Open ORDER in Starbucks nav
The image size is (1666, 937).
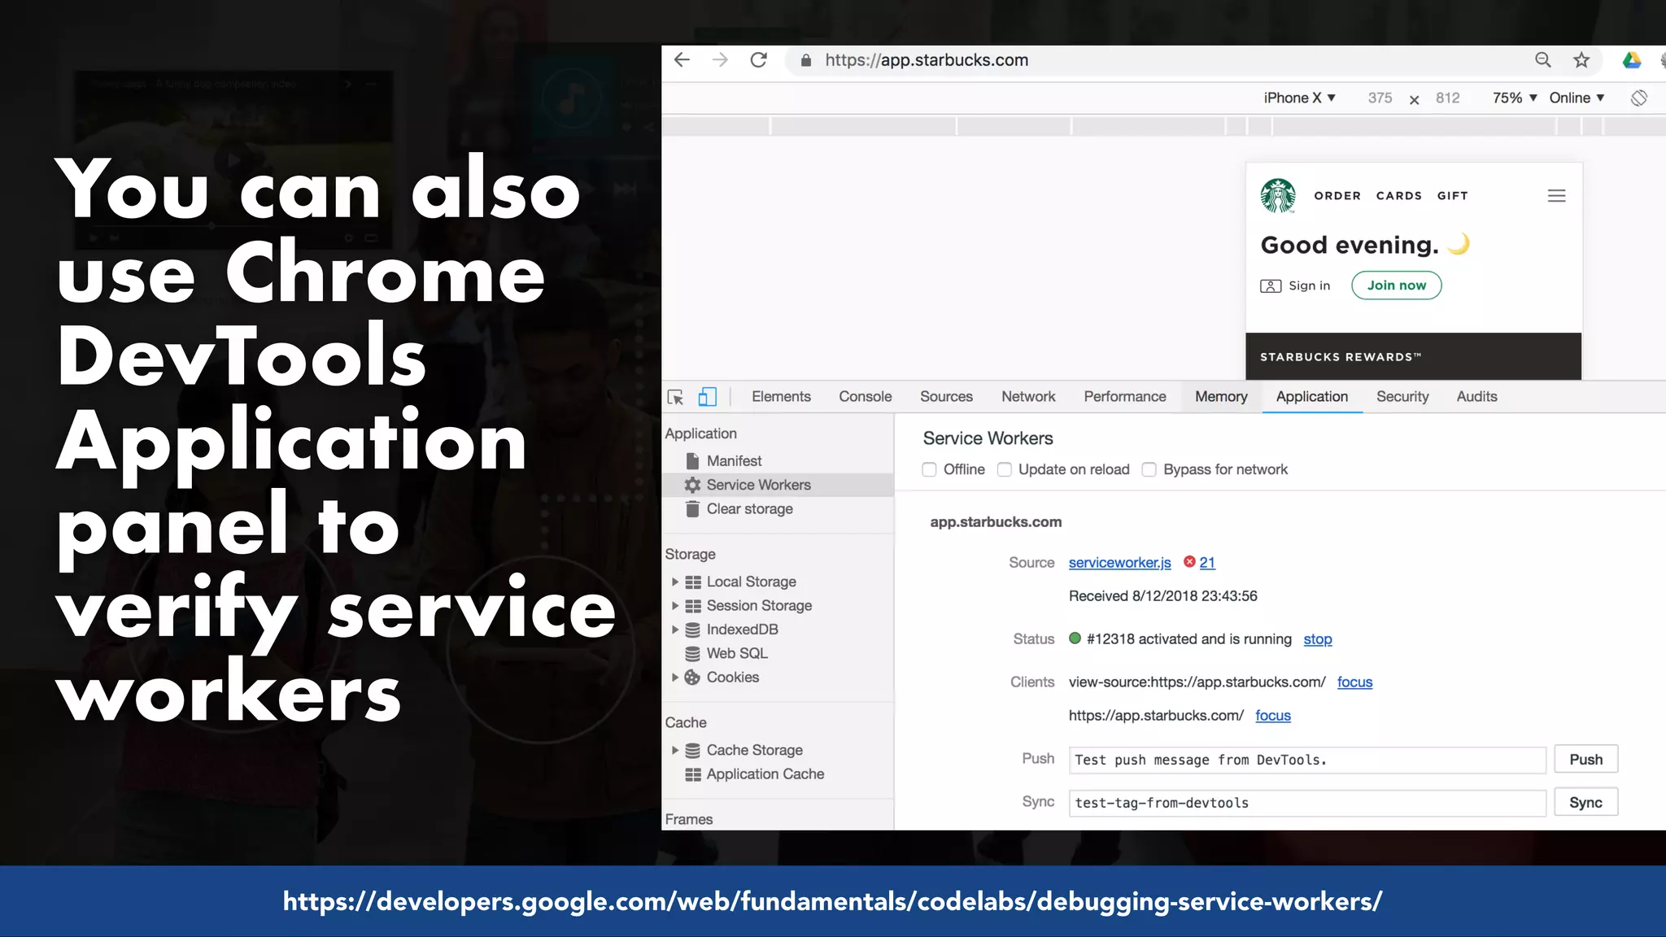coord(1337,196)
